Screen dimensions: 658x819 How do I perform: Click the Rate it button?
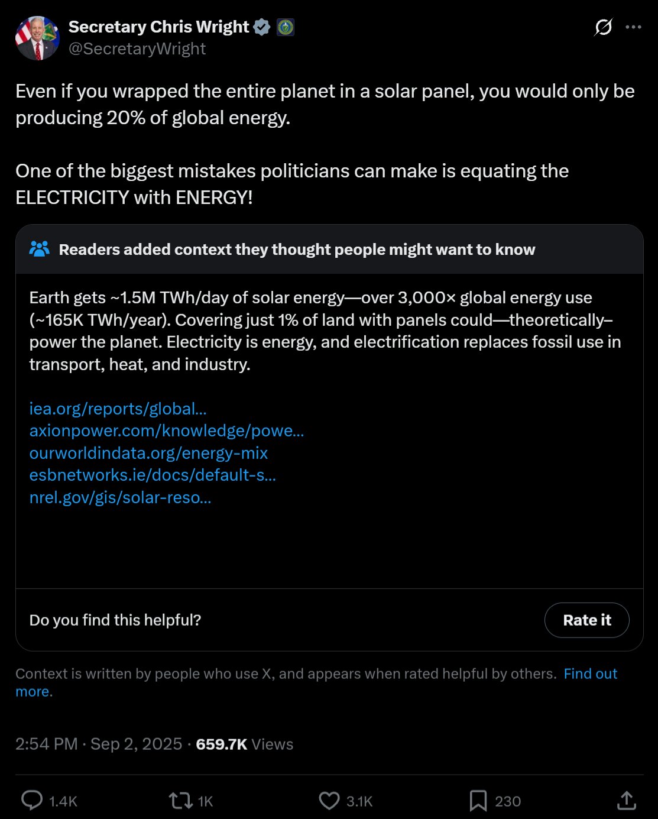(x=586, y=620)
